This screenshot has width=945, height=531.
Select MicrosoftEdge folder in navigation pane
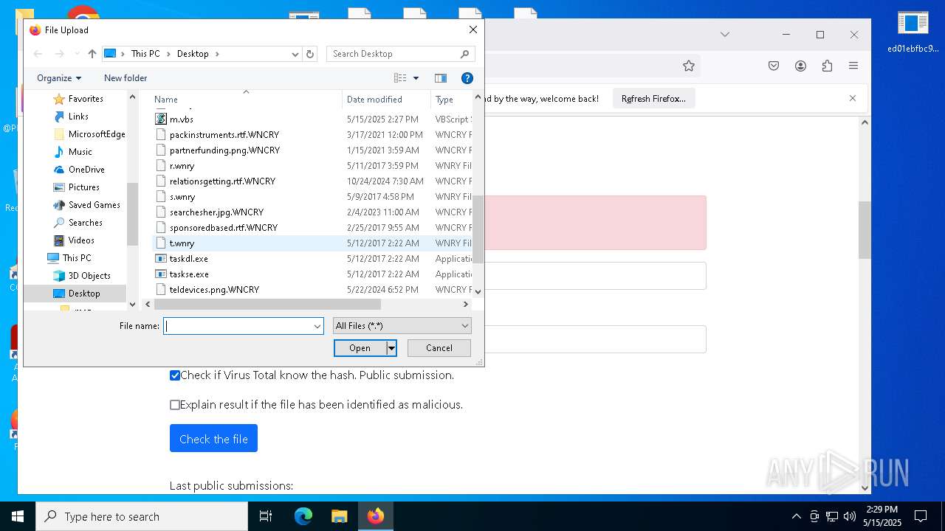click(x=97, y=134)
